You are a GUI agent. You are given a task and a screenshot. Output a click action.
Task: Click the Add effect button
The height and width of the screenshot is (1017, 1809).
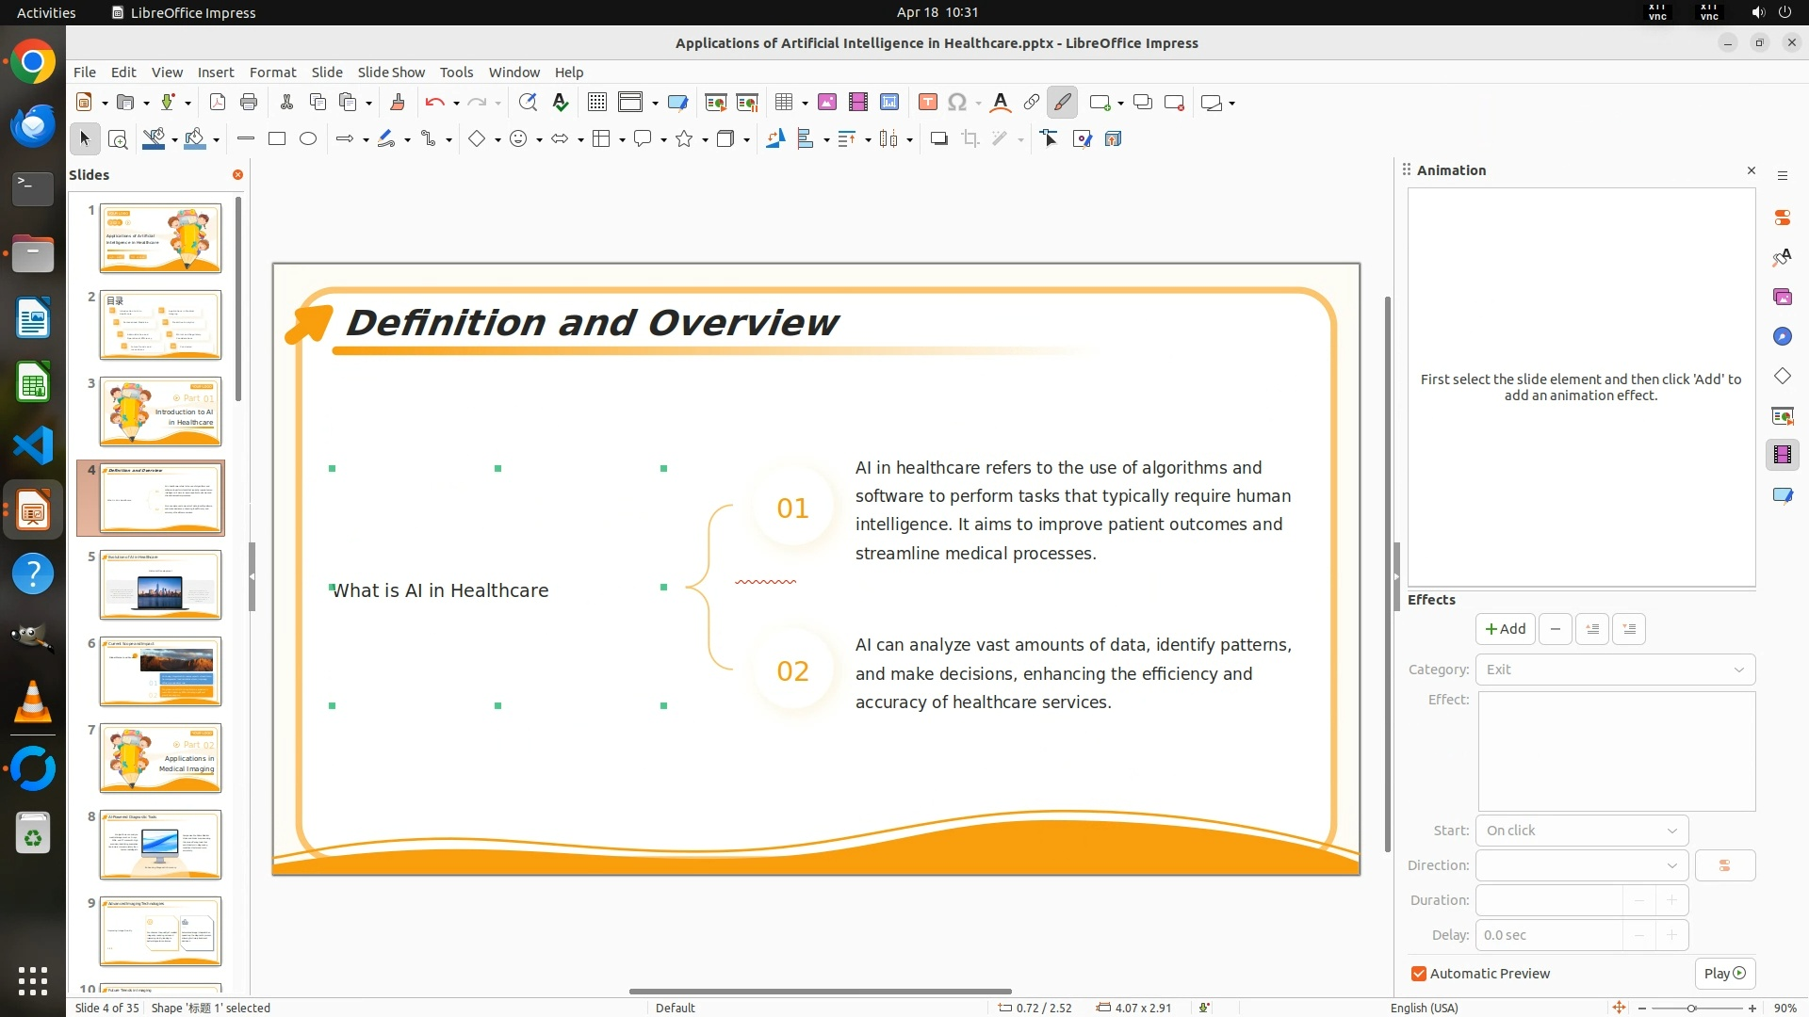1505,629
